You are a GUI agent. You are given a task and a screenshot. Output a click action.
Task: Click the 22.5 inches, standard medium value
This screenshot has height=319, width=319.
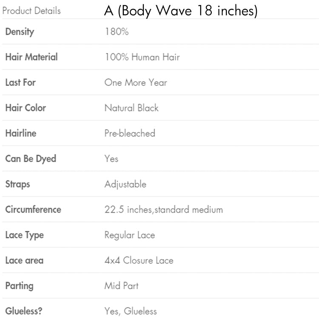pos(164,209)
